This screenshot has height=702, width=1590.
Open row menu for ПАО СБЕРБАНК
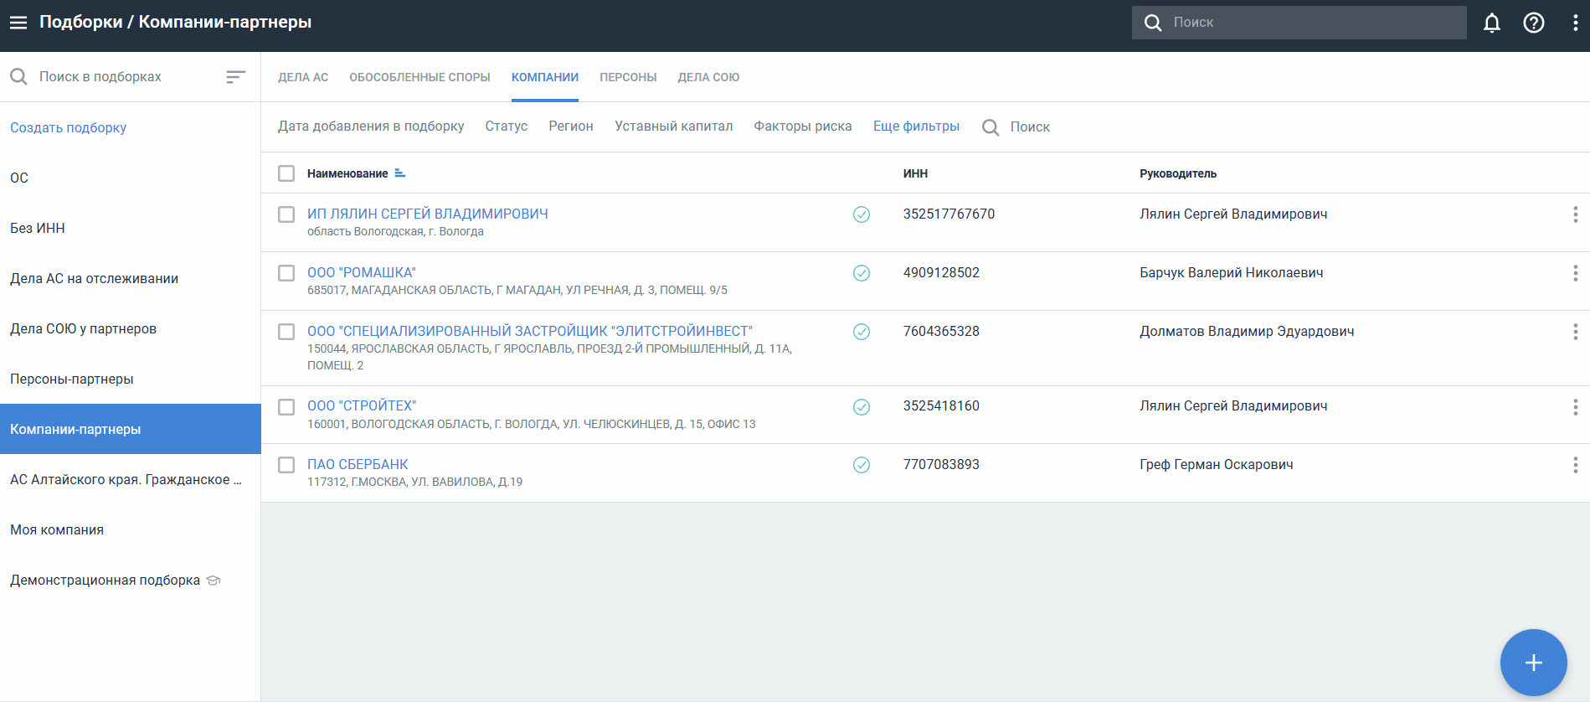pos(1575,465)
